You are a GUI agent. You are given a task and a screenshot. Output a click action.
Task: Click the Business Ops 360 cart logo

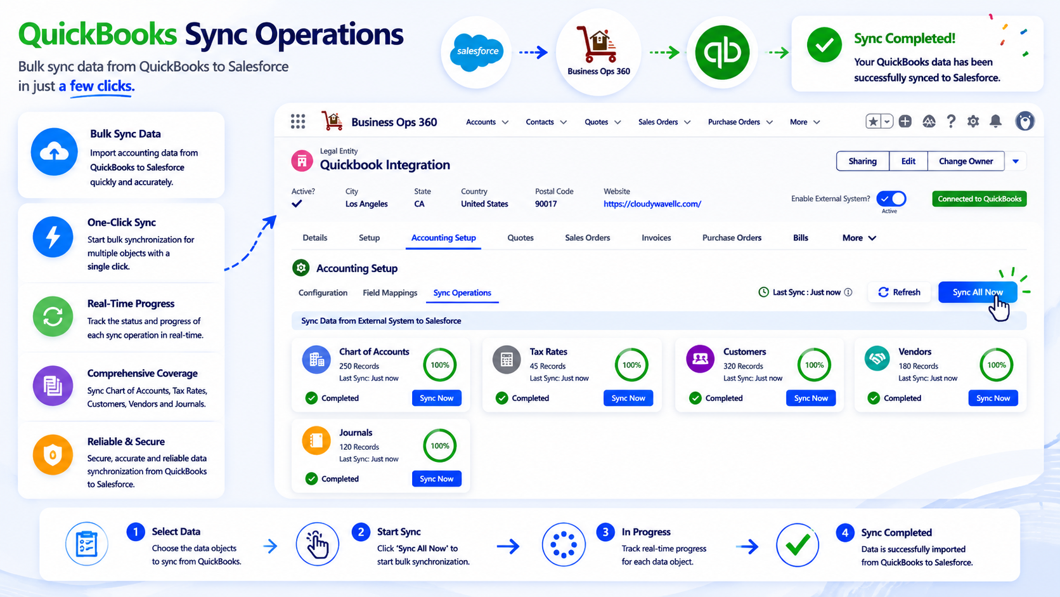click(x=332, y=121)
